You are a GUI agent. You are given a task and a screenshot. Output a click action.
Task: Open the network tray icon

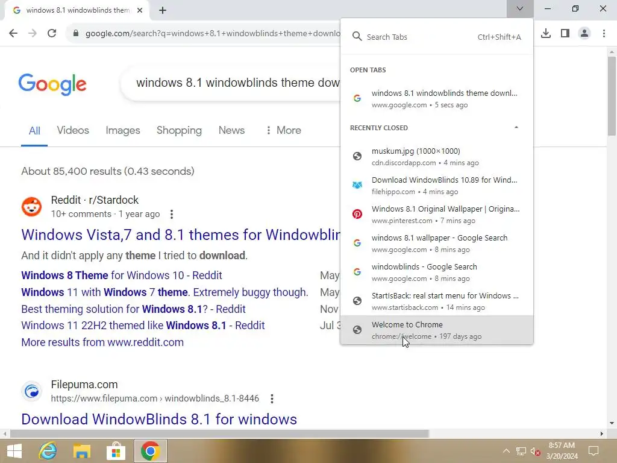521,451
